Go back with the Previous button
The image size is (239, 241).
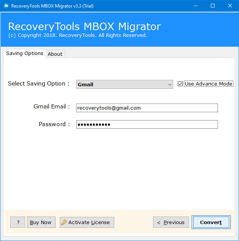[171, 222]
